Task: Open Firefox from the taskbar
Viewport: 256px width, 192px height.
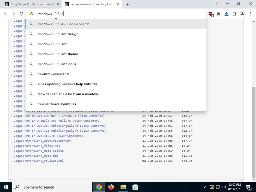Action: point(111,187)
